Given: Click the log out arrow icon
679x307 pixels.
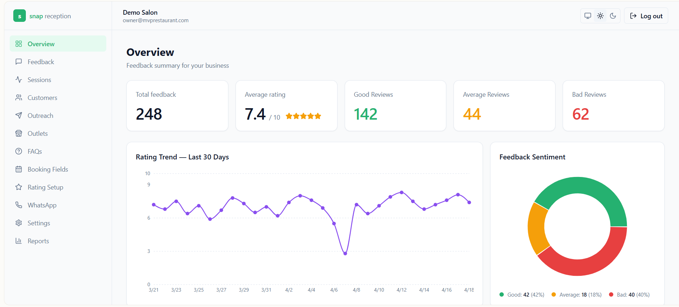Looking at the screenshot, I should point(633,16).
